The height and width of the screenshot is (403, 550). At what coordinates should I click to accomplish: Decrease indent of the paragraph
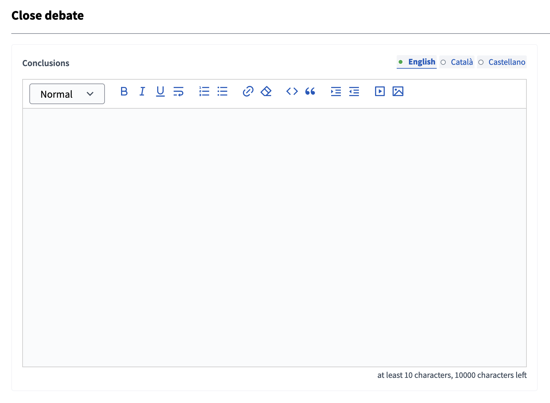pyautogui.click(x=354, y=92)
